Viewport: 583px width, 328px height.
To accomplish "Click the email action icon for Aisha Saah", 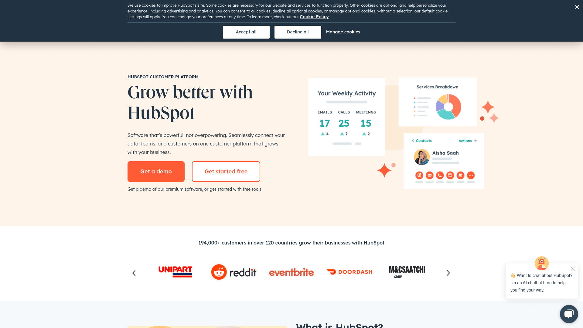I will tap(429, 175).
